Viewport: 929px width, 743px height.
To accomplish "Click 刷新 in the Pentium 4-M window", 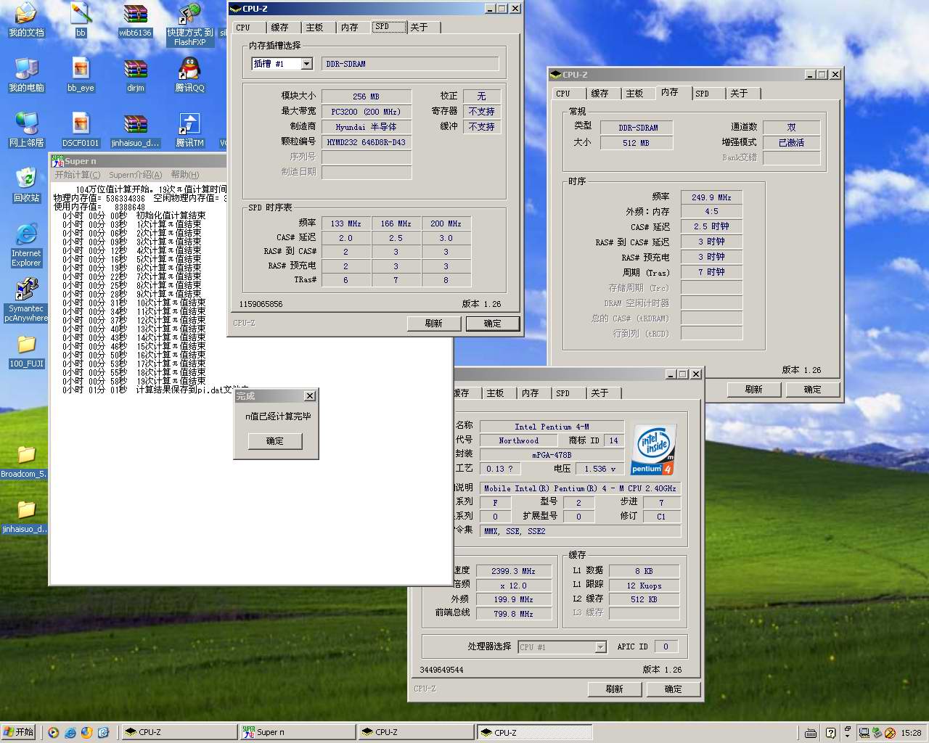I will pyautogui.click(x=615, y=689).
